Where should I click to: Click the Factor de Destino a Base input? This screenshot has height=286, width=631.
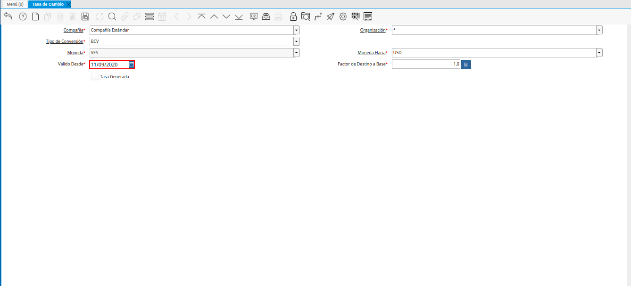426,64
